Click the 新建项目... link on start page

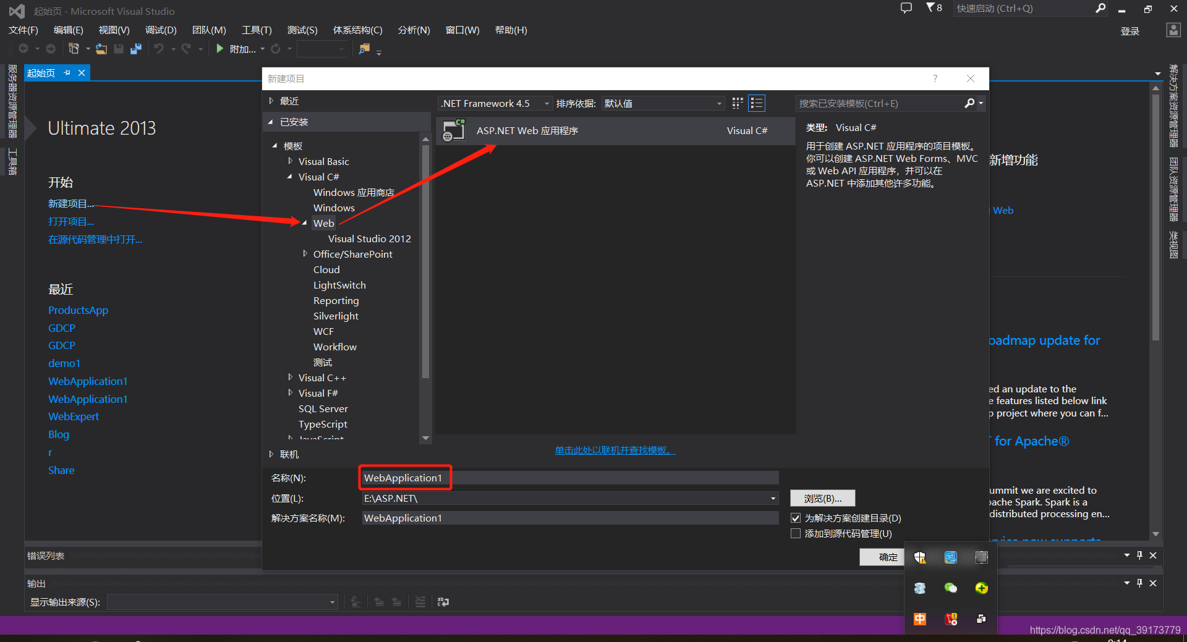71,204
